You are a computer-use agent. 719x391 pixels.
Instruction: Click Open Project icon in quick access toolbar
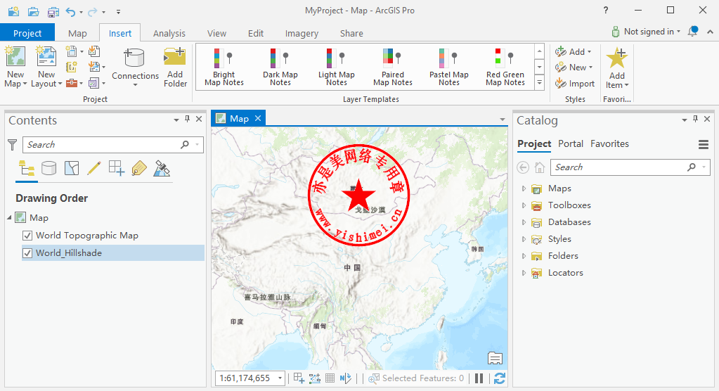33,11
